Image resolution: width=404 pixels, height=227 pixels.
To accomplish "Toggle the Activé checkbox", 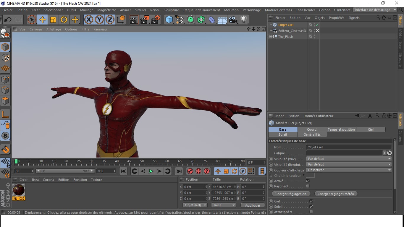I will 308,181.
